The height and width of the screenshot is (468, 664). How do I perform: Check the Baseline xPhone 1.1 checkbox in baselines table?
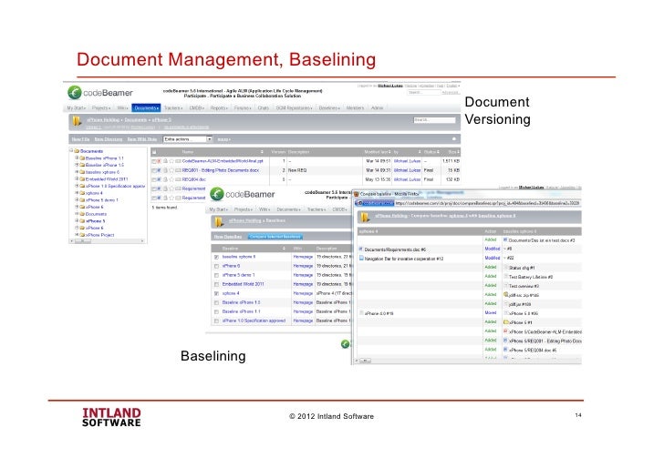tap(216, 312)
